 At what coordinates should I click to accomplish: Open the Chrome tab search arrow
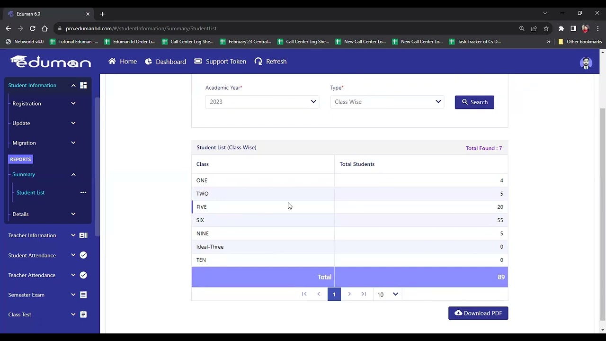pyautogui.click(x=545, y=13)
